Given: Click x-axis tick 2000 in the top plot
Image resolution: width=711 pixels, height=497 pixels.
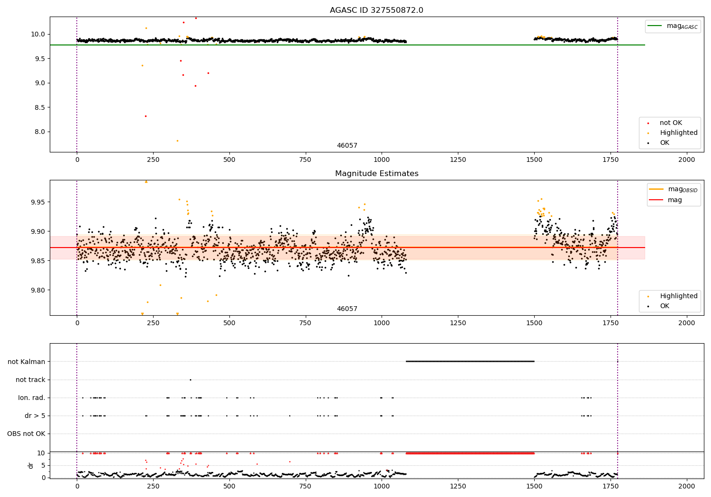Looking at the screenshot, I should click(x=687, y=160).
